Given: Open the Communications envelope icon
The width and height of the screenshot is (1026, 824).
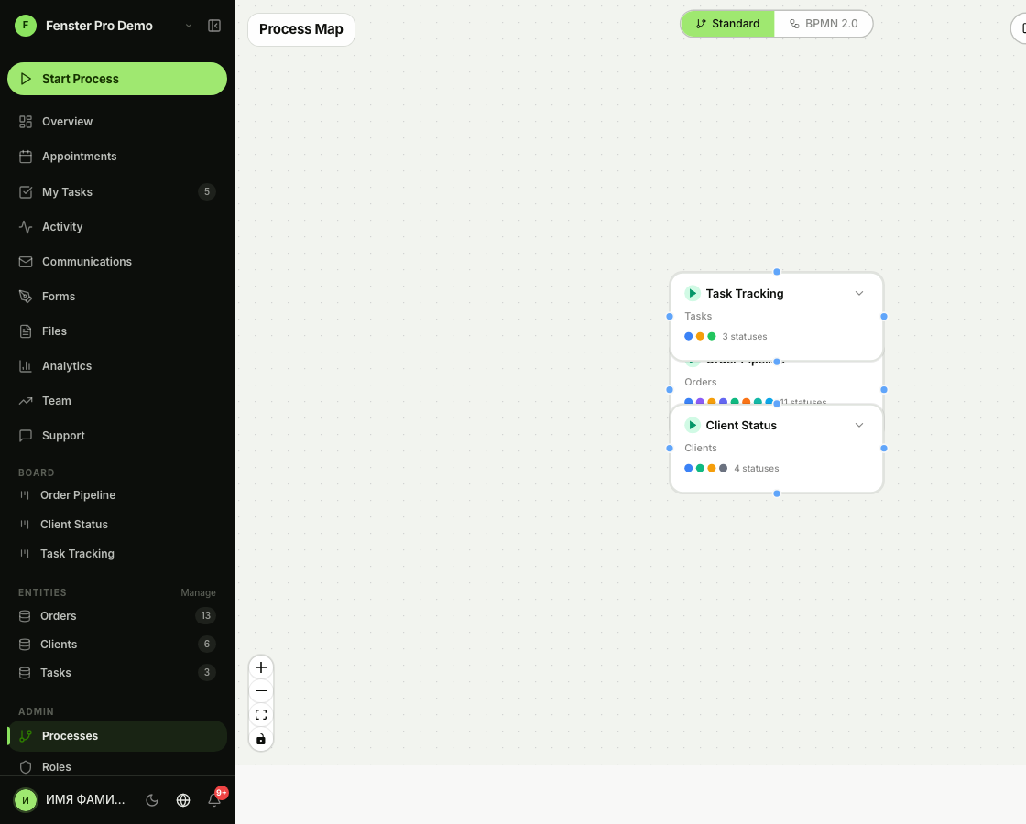Looking at the screenshot, I should tap(26, 261).
